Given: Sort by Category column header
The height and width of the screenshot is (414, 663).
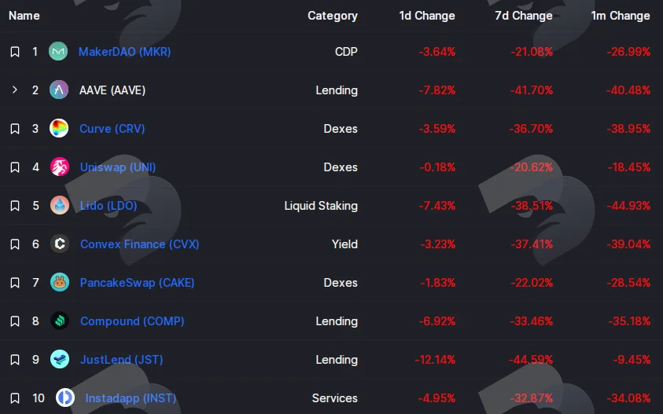Looking at the screenshot, I should point(333,16).
